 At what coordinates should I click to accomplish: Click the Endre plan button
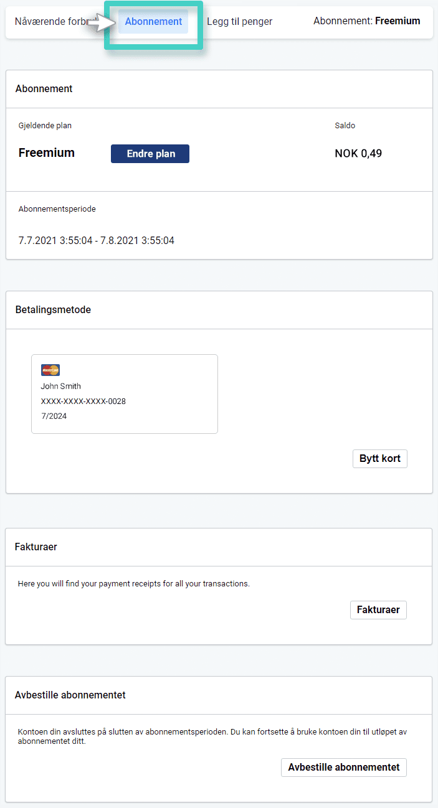click(150, 154)
